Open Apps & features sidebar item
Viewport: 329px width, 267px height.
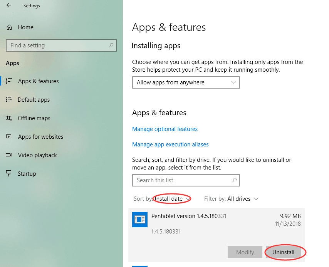[x=39, y=81]
